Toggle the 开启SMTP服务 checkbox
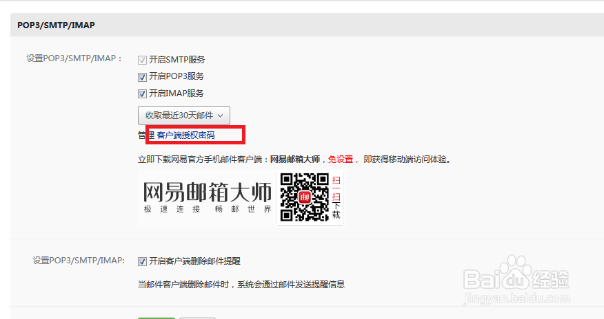Screen dimensions: 604x319 point(142,60)
